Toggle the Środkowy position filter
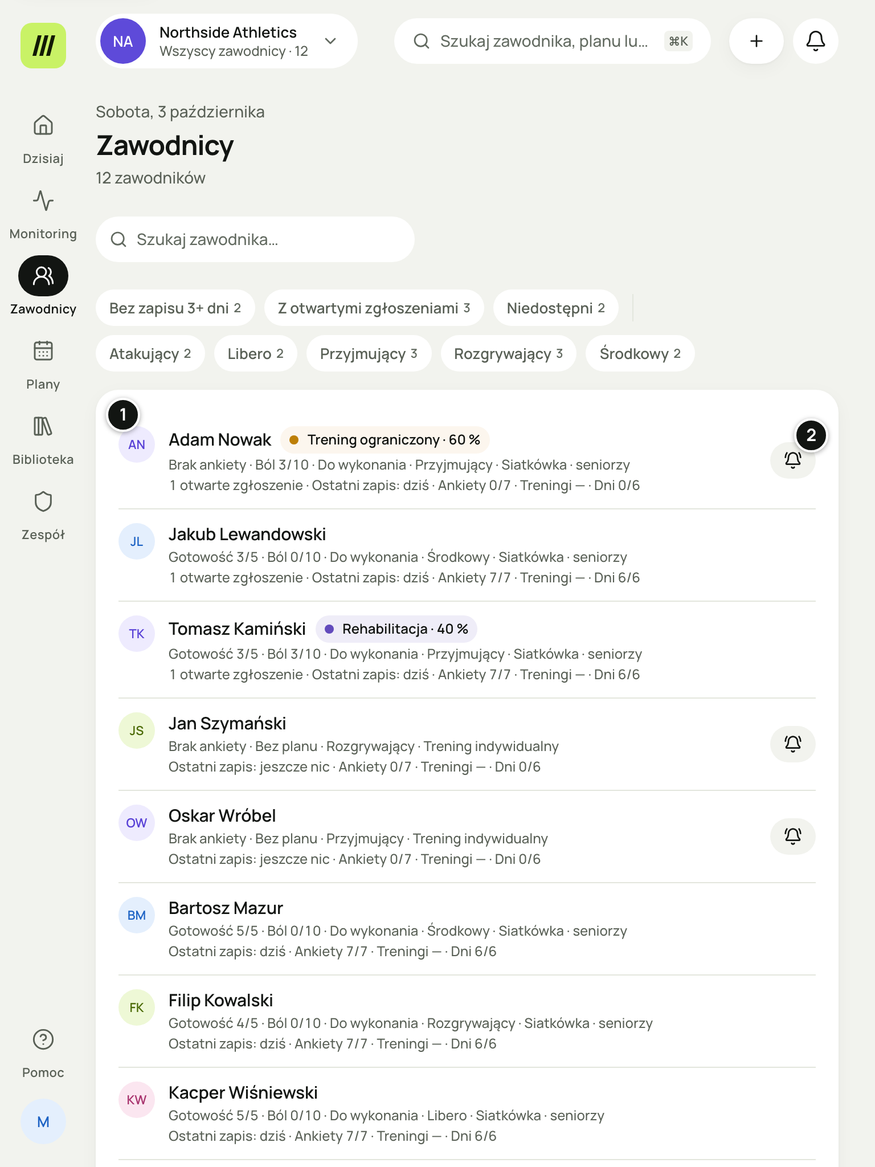Image resolution: width=875 pixels, height=1167 pixels. pyautogui.click(x=640, y=353)
